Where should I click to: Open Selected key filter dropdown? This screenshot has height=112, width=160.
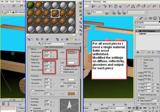pyautogui.click(x=117, y=108)
